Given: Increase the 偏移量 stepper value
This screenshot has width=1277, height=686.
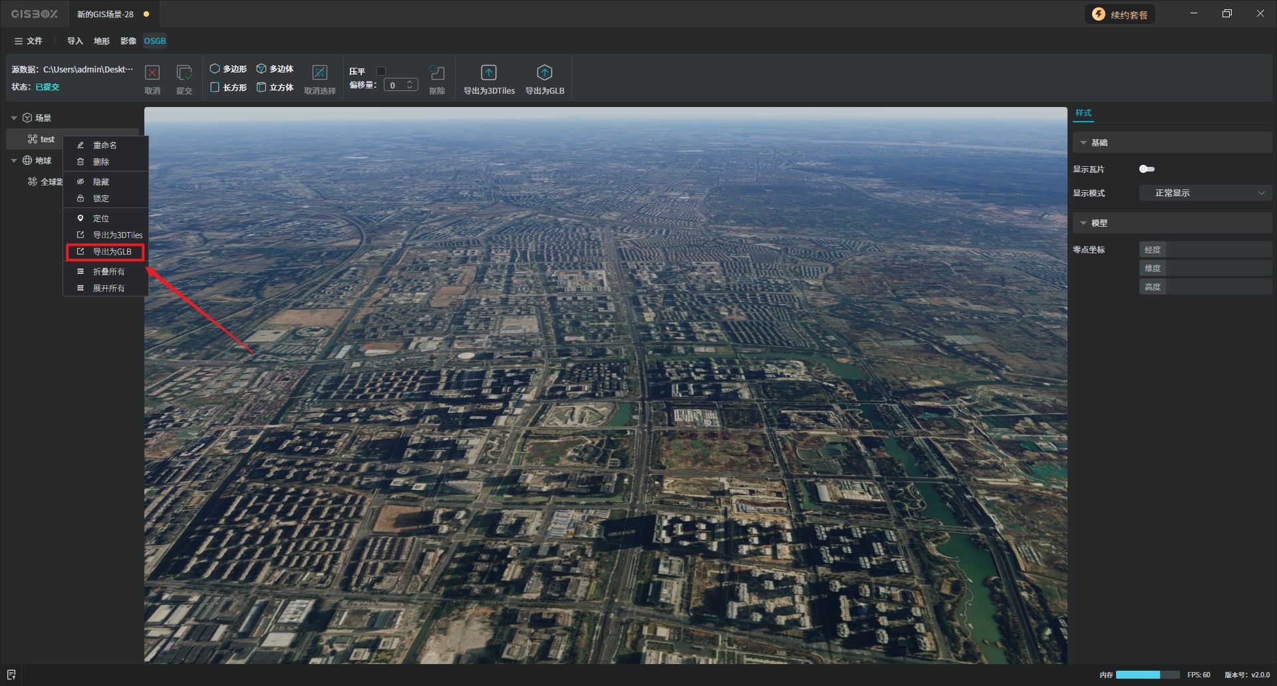Looking at the screenshot, I should (410, 82).
